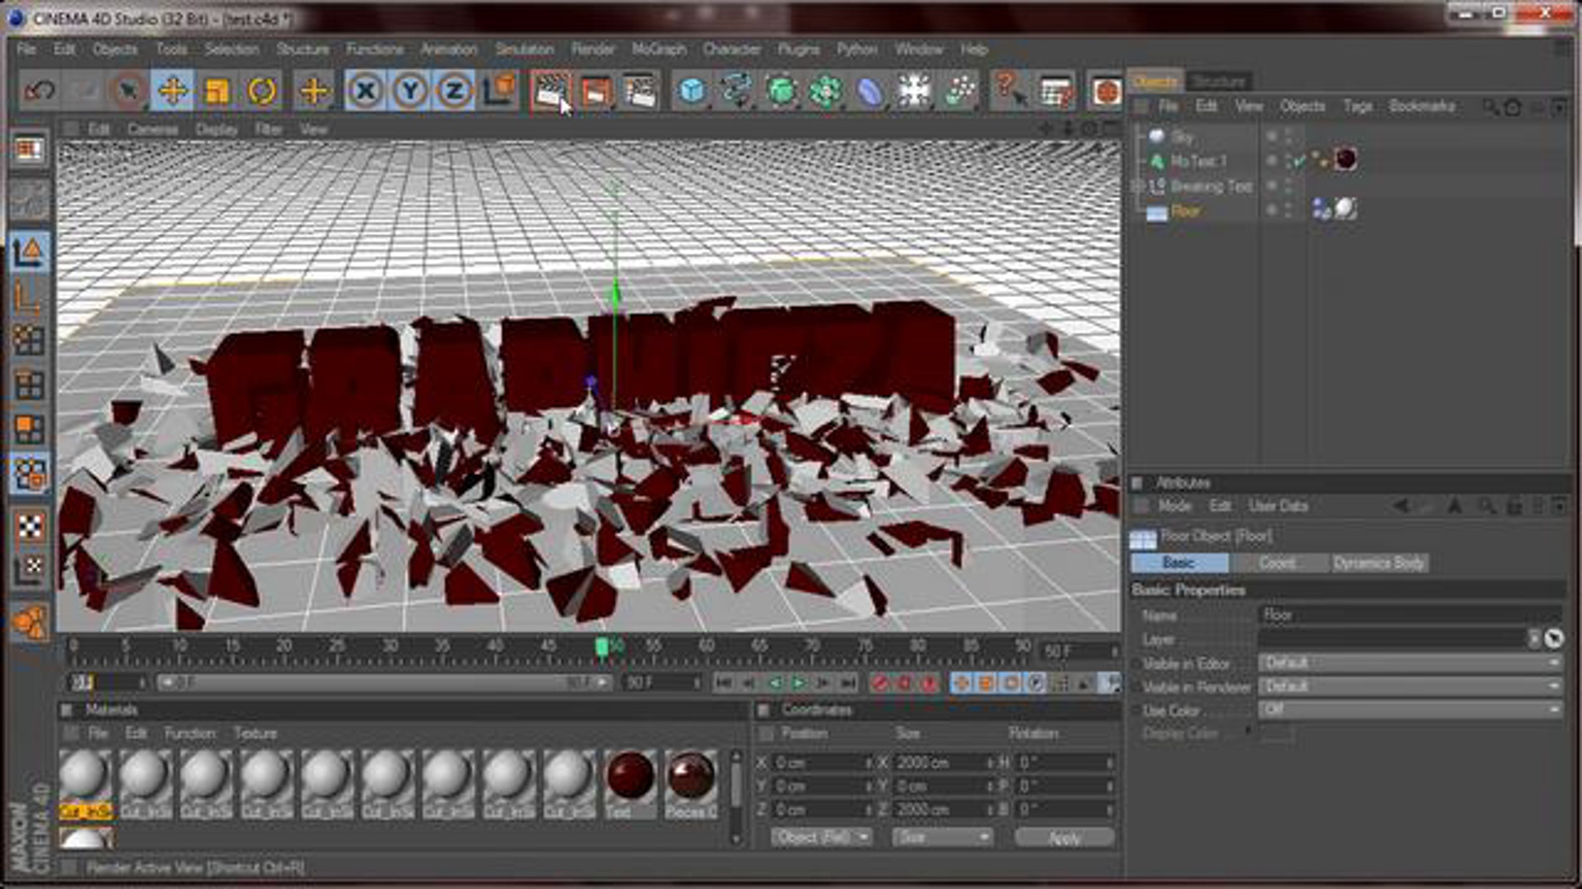The height and width of the screenshot is (889, 1582).
Task: Click the orange spheres icon in left sidebar
Action: (x=29, y=620)
